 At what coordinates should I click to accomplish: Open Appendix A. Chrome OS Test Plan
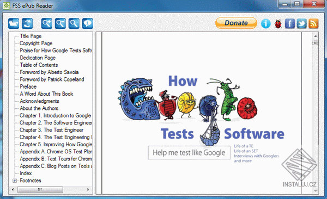point(56,152)
